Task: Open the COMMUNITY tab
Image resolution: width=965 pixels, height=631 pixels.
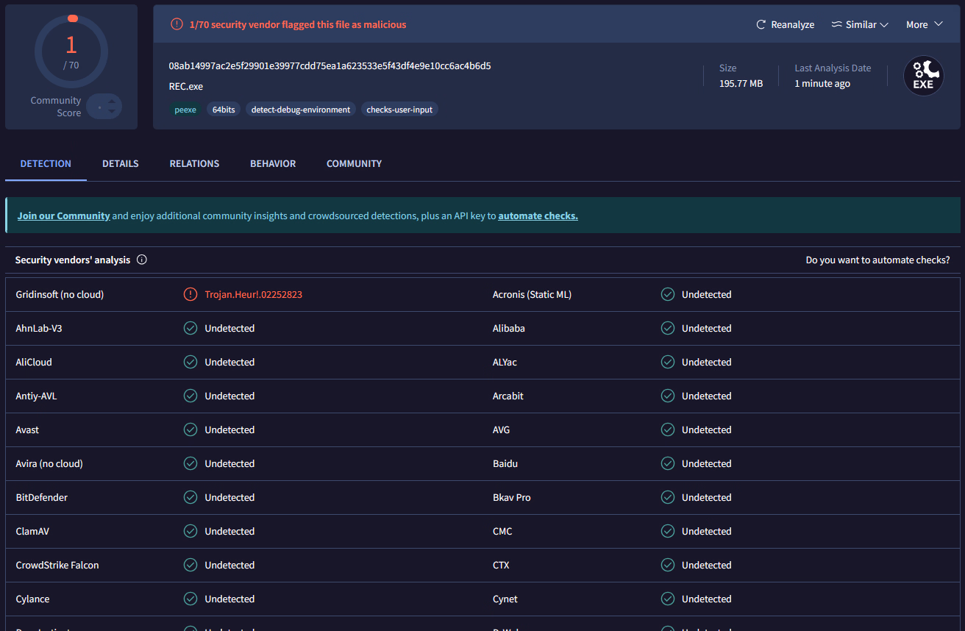Action: pos(354,163)
